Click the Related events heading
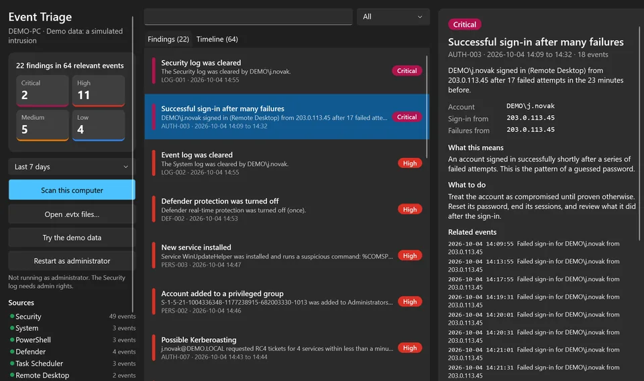The height and width of the screenshot is (381, 644). tap(472, 232)
